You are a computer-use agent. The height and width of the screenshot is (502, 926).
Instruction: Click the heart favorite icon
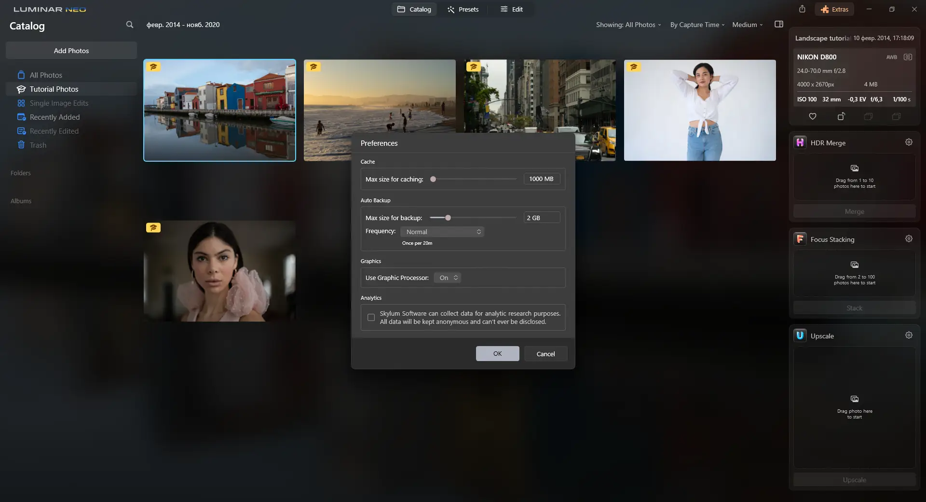pyautogui.click(x=813, y=116)
